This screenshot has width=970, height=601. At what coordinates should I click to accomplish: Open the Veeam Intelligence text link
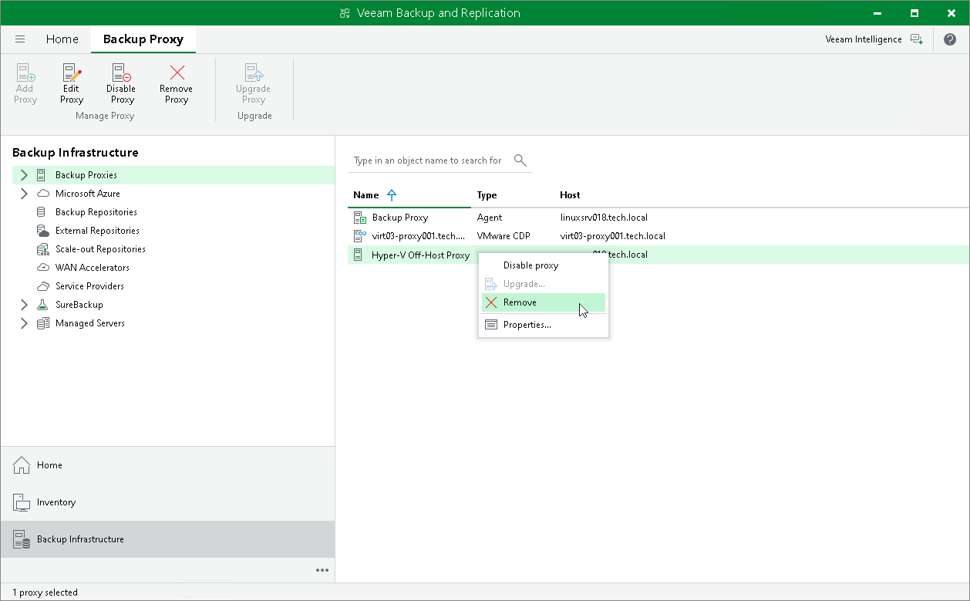point(864,39)
